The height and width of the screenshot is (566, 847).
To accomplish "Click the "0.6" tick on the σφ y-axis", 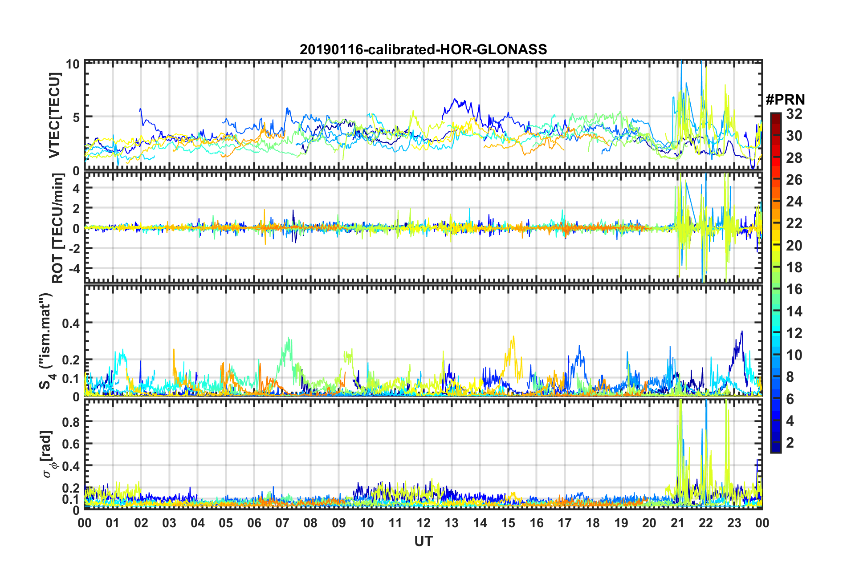I will [x=70, y=444].
